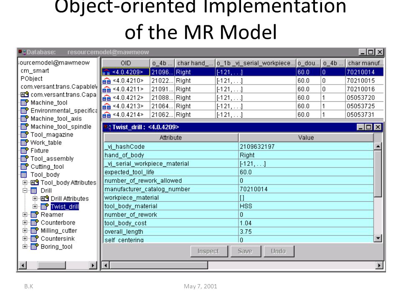Click attribute scrollbar down arrow
The height and width of the screenshot is (300, 401).
378,238
